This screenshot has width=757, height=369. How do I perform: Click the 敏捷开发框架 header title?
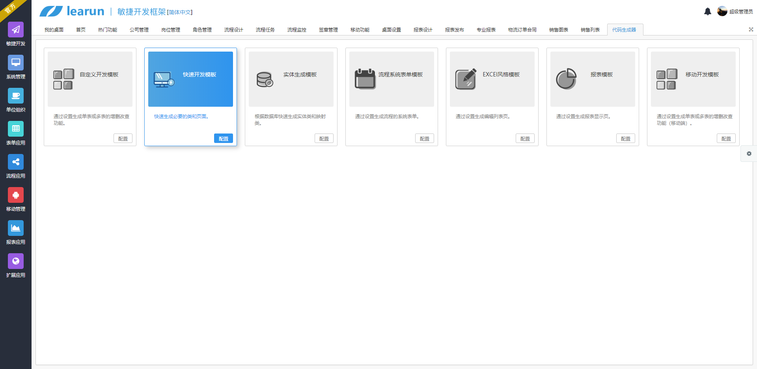click(x=142, y=12)
